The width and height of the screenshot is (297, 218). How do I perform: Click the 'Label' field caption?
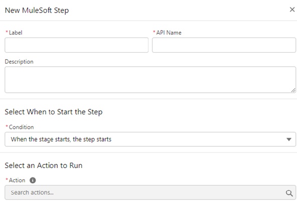(x=16, y=33)
